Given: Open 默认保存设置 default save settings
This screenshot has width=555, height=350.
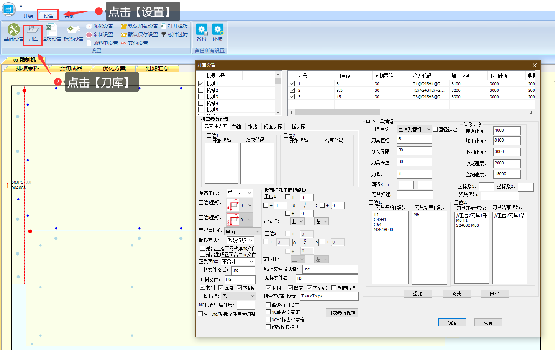Looking at the screenshot, I should (139, 34).
